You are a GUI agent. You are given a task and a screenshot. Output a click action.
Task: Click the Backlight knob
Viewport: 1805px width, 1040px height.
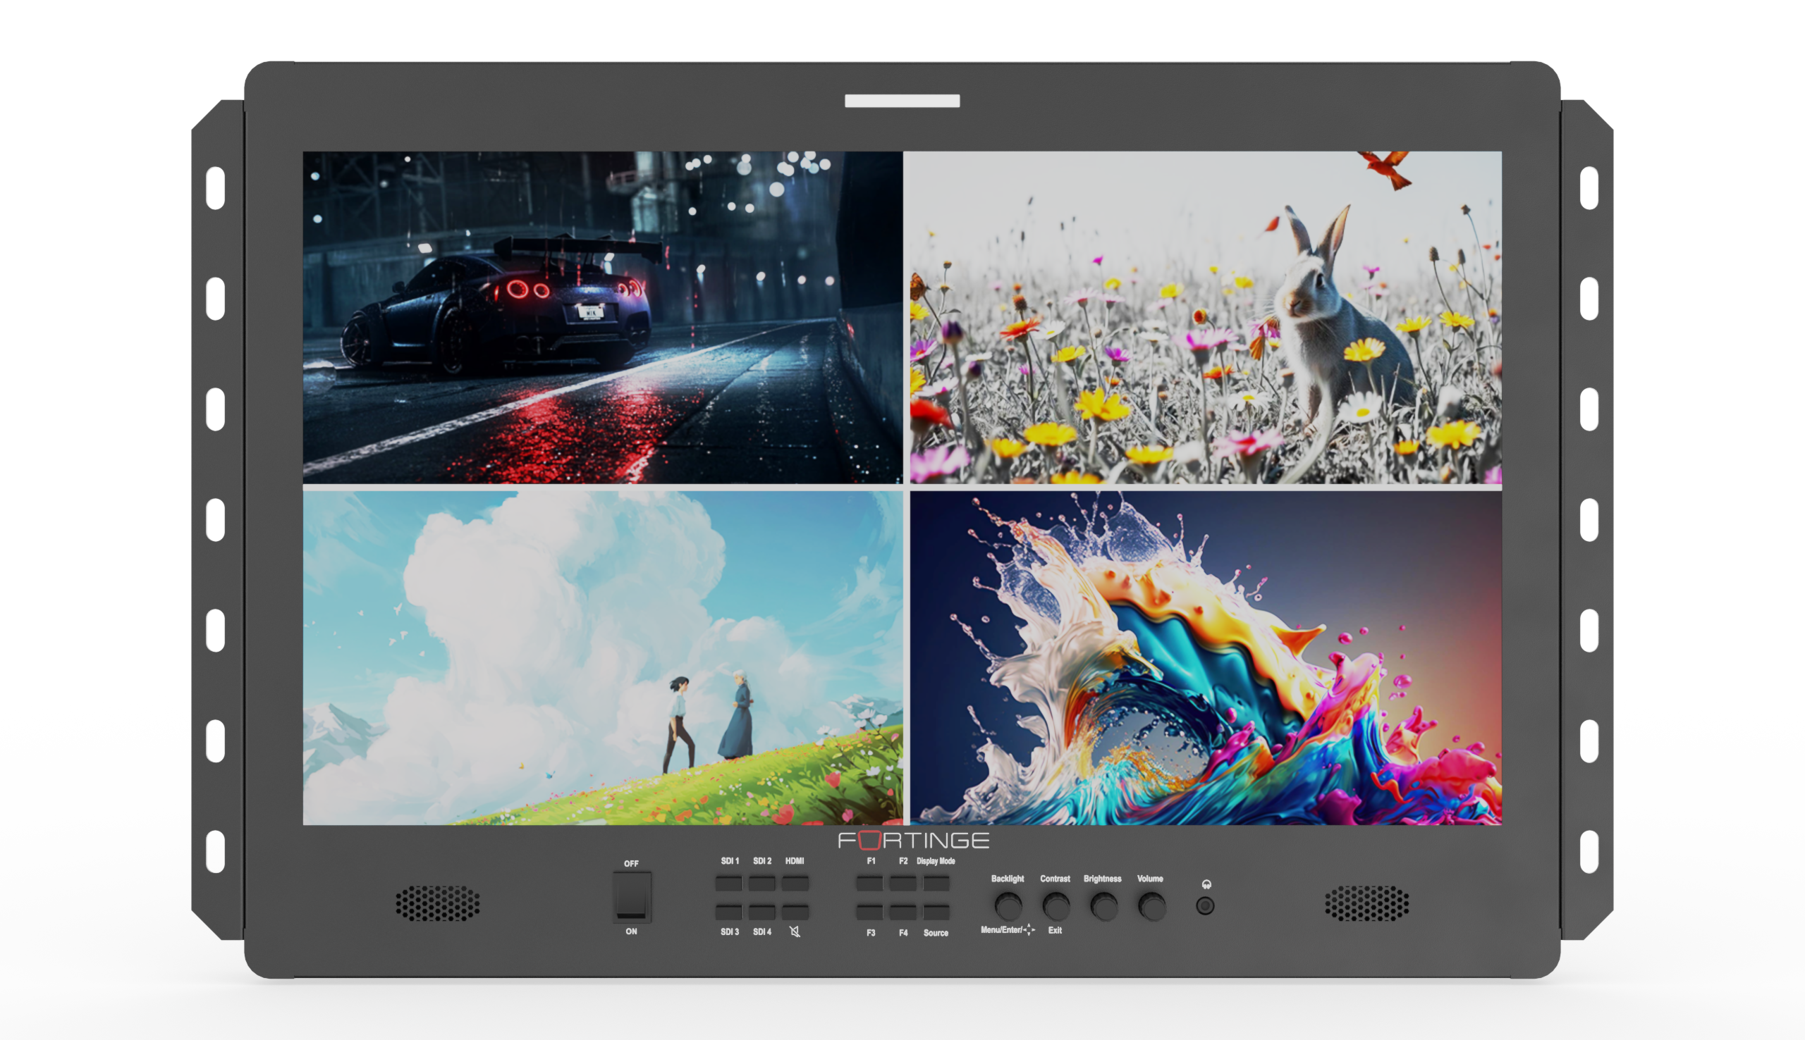(1008, 906)
